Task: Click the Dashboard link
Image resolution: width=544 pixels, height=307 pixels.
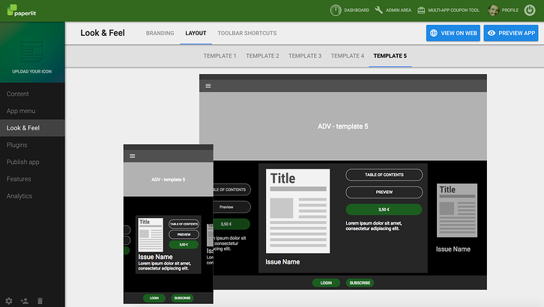Action: 357,10
